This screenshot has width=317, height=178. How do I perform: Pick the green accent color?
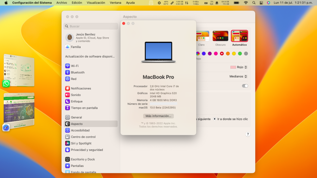click(x=240, y=53)
